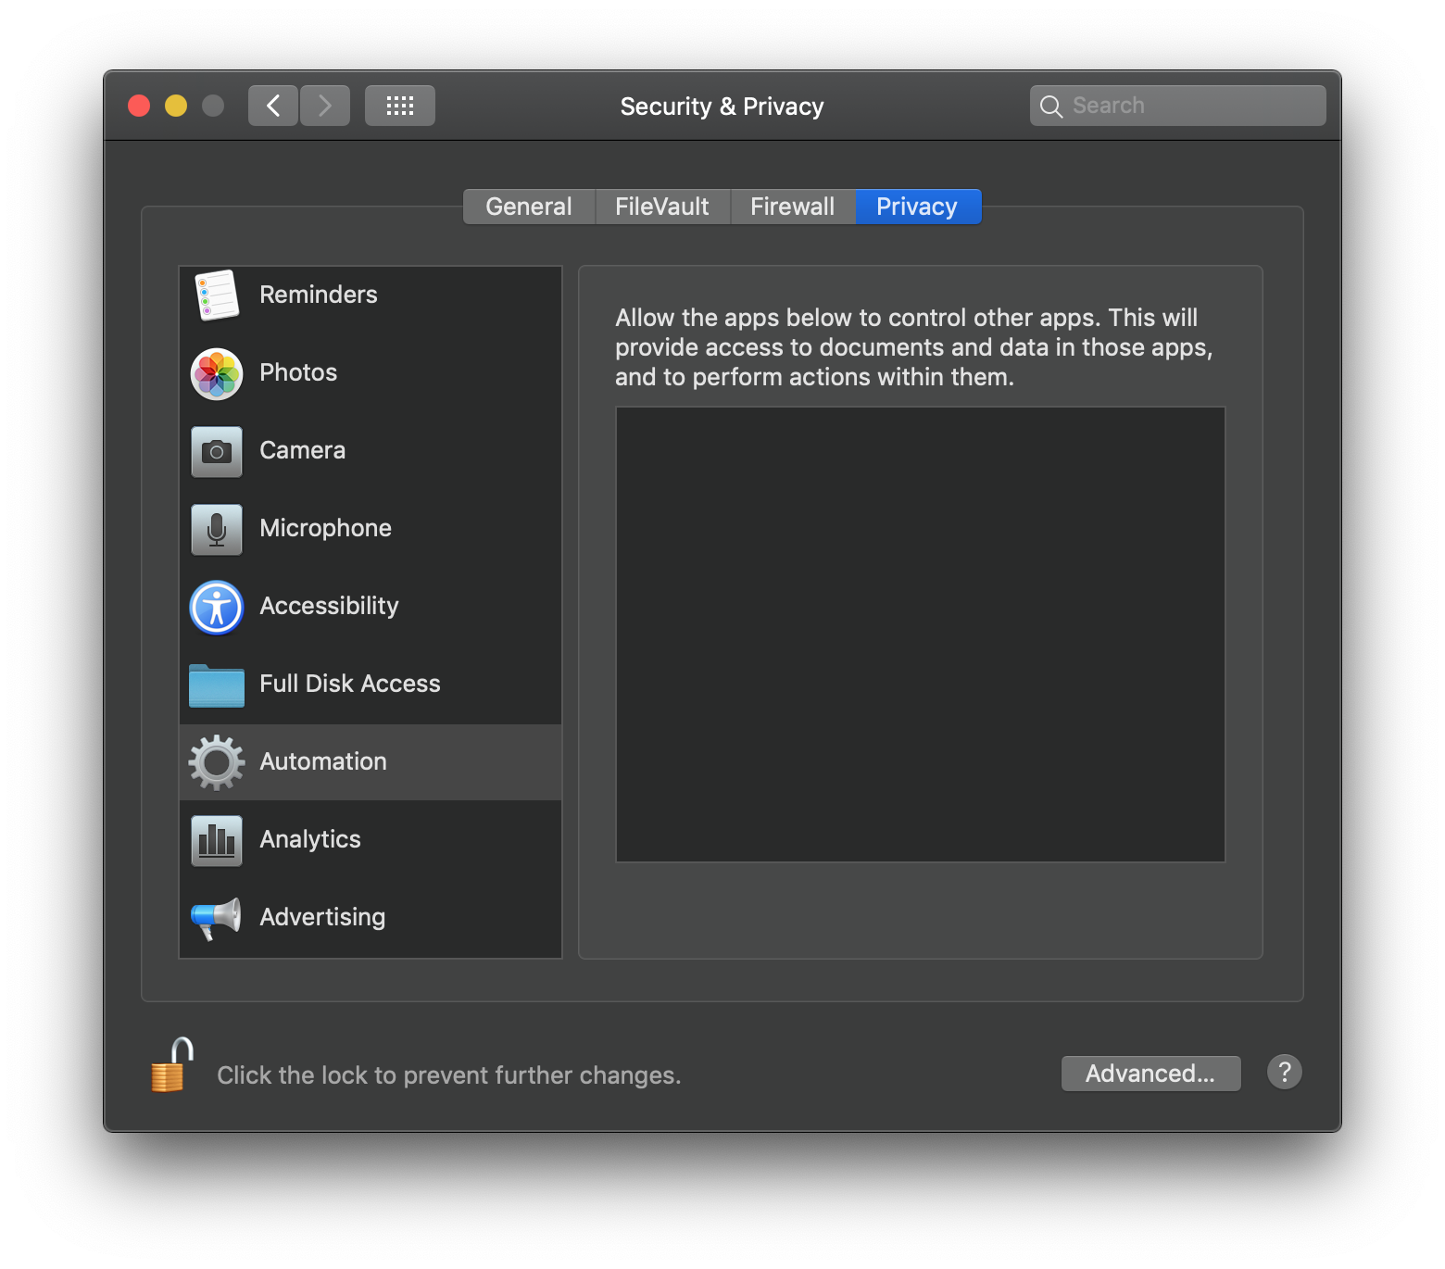1445x1269 pixels.
Task: Click the help question mark button
Action: [x=1285, y=1072]
